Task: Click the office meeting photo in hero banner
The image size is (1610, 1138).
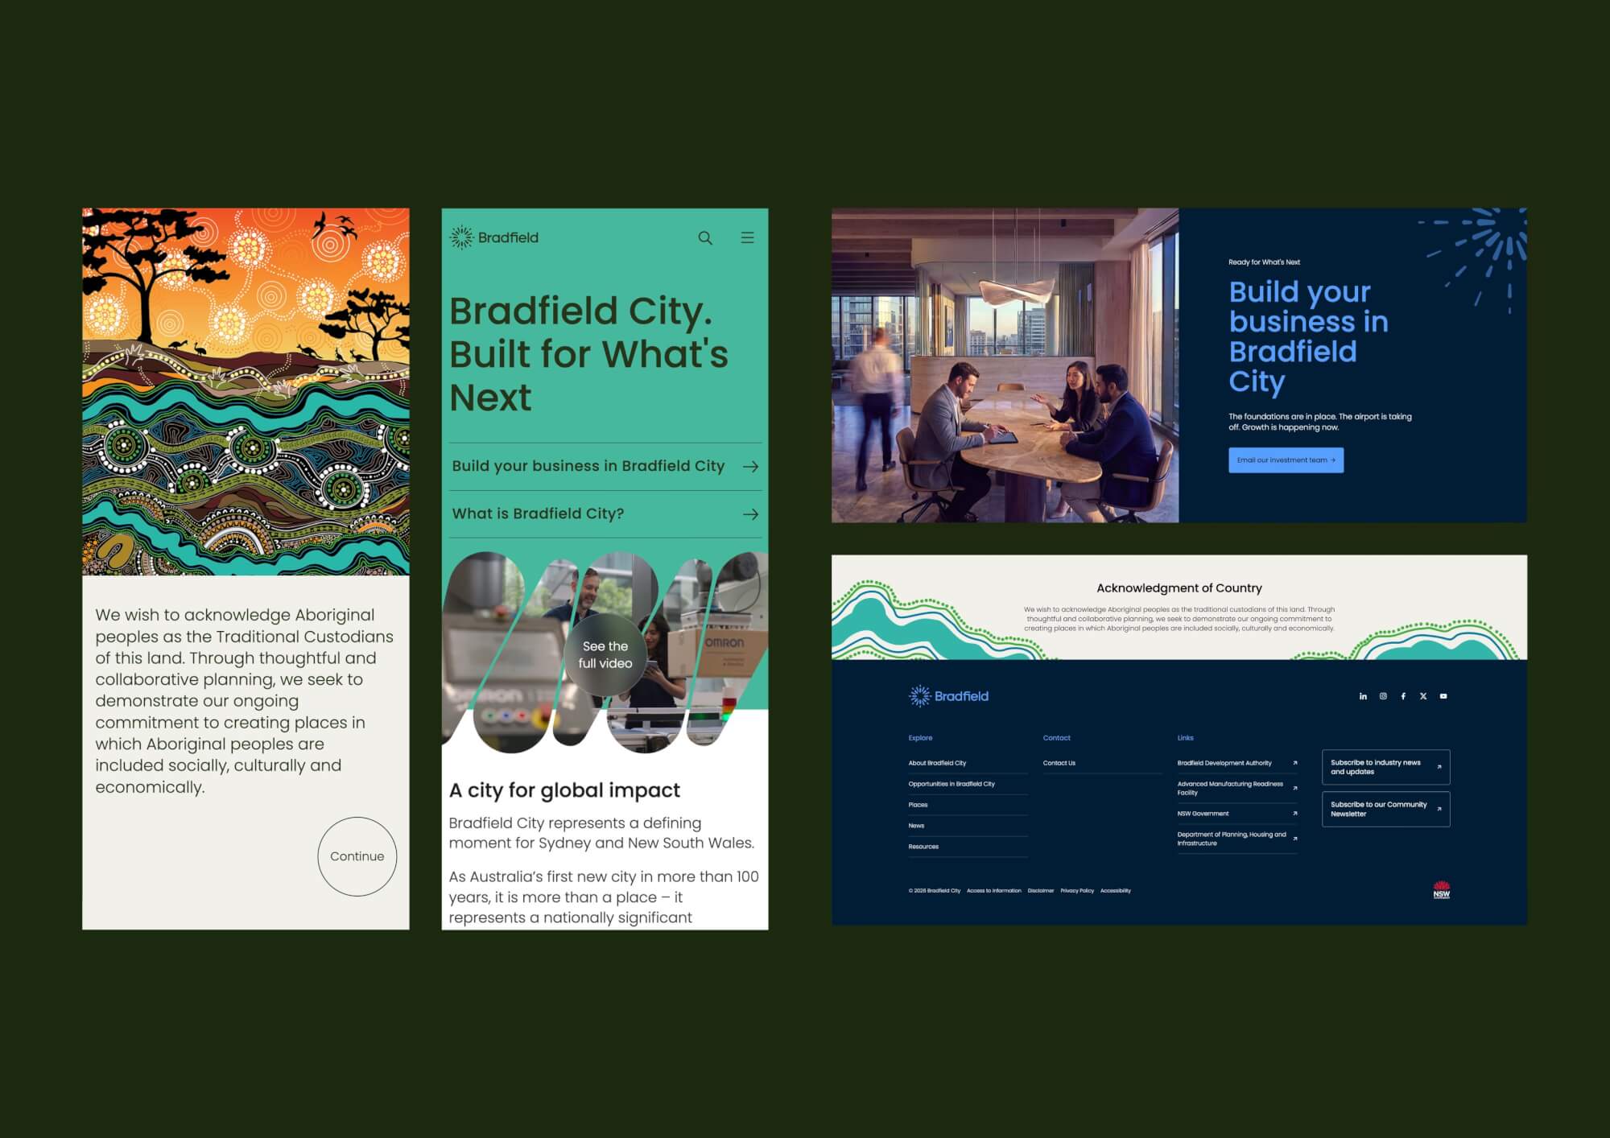Action: tap(1005, 365)
